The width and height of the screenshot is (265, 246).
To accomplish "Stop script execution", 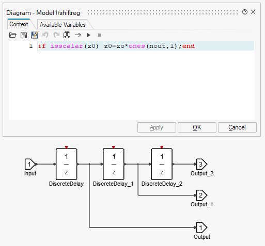I will tap(100, 35).
